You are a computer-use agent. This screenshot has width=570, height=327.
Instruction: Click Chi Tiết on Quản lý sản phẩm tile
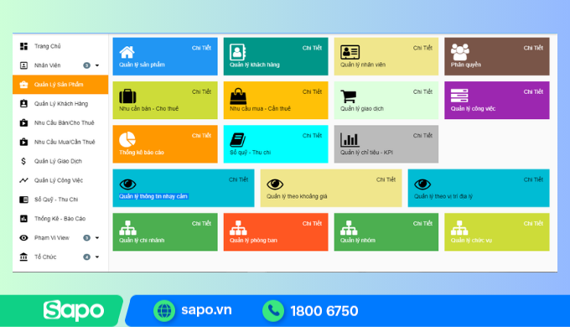(201, 48)
